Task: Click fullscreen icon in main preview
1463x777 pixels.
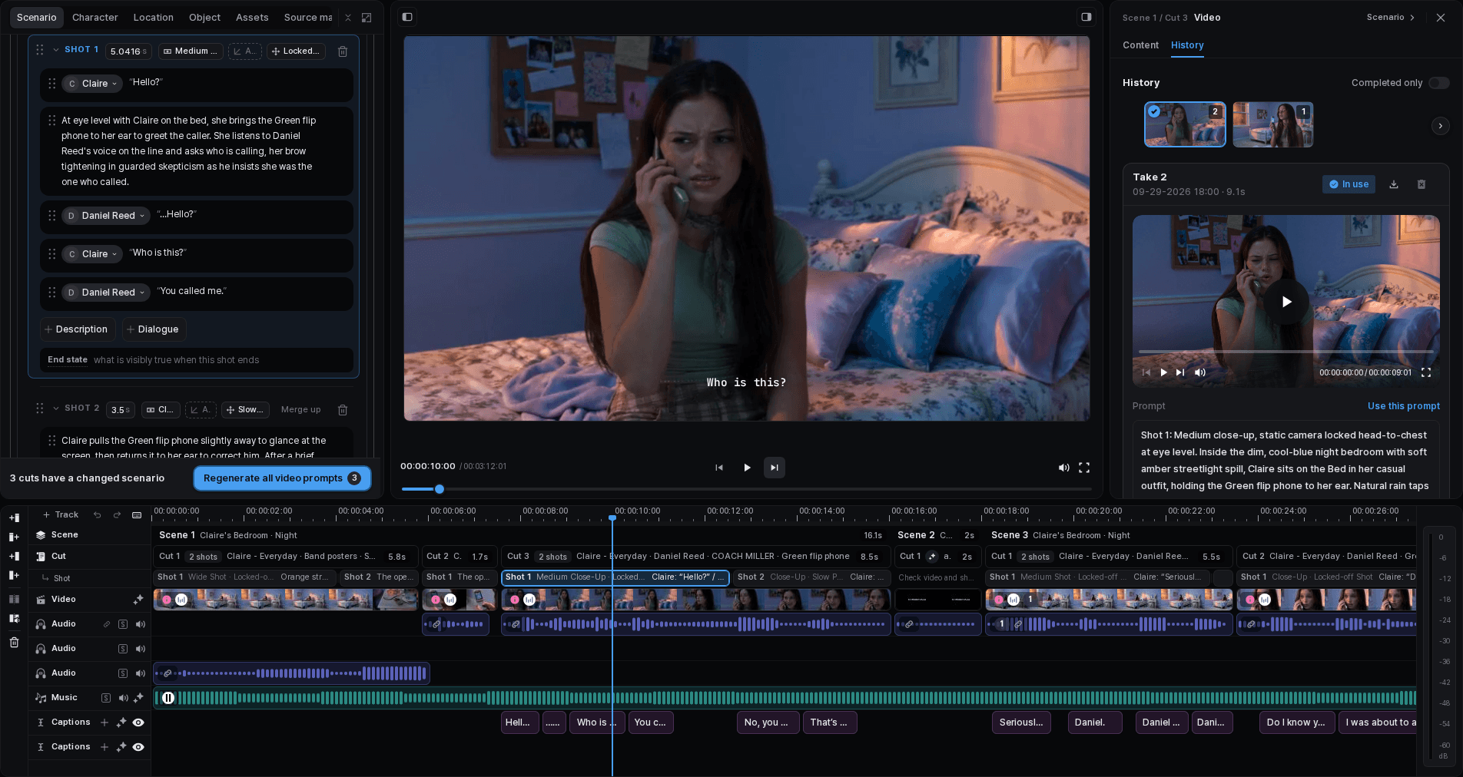Action: point(1084,468)
